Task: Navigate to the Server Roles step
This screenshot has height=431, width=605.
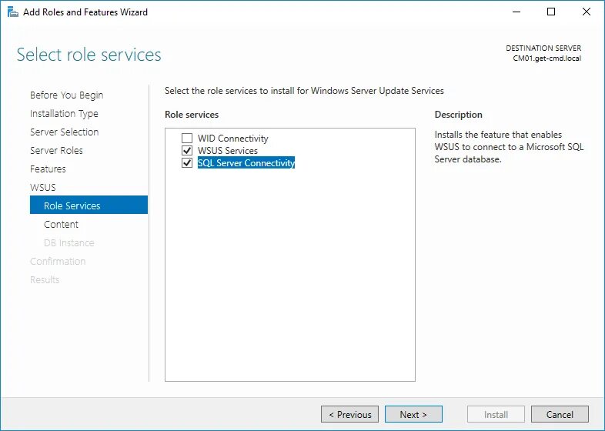Action: [56, 151]
